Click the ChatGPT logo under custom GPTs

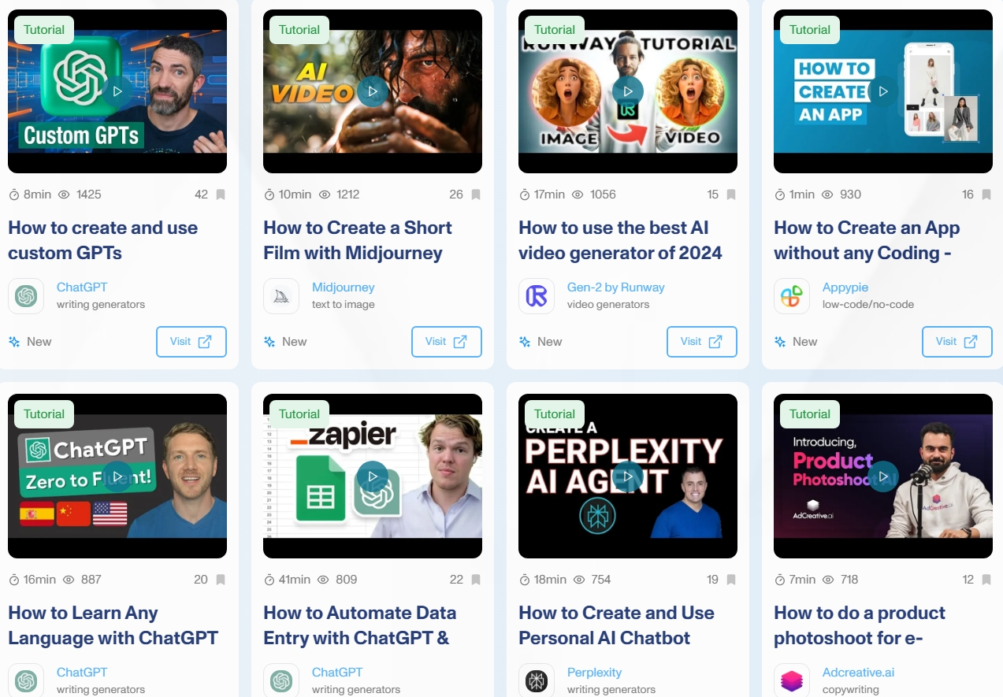[x=26, y=296]
